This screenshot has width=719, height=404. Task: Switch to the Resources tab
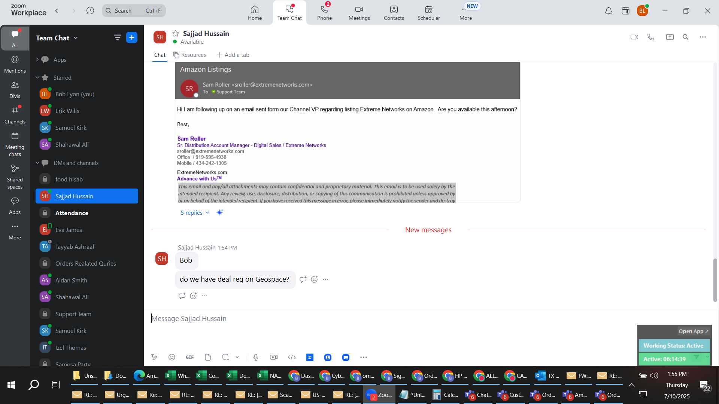[x=189, y=55]
